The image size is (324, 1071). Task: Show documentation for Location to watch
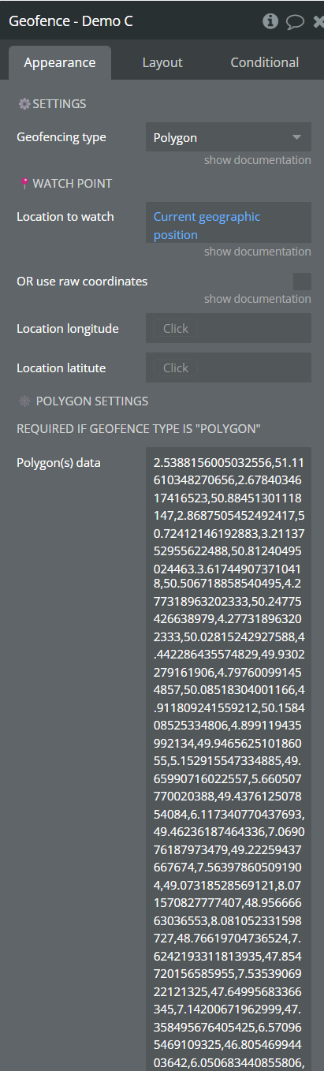(x=258, y=252)
